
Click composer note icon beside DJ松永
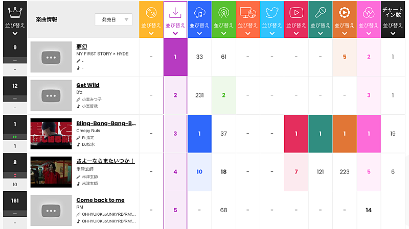(x=78, y=144)
